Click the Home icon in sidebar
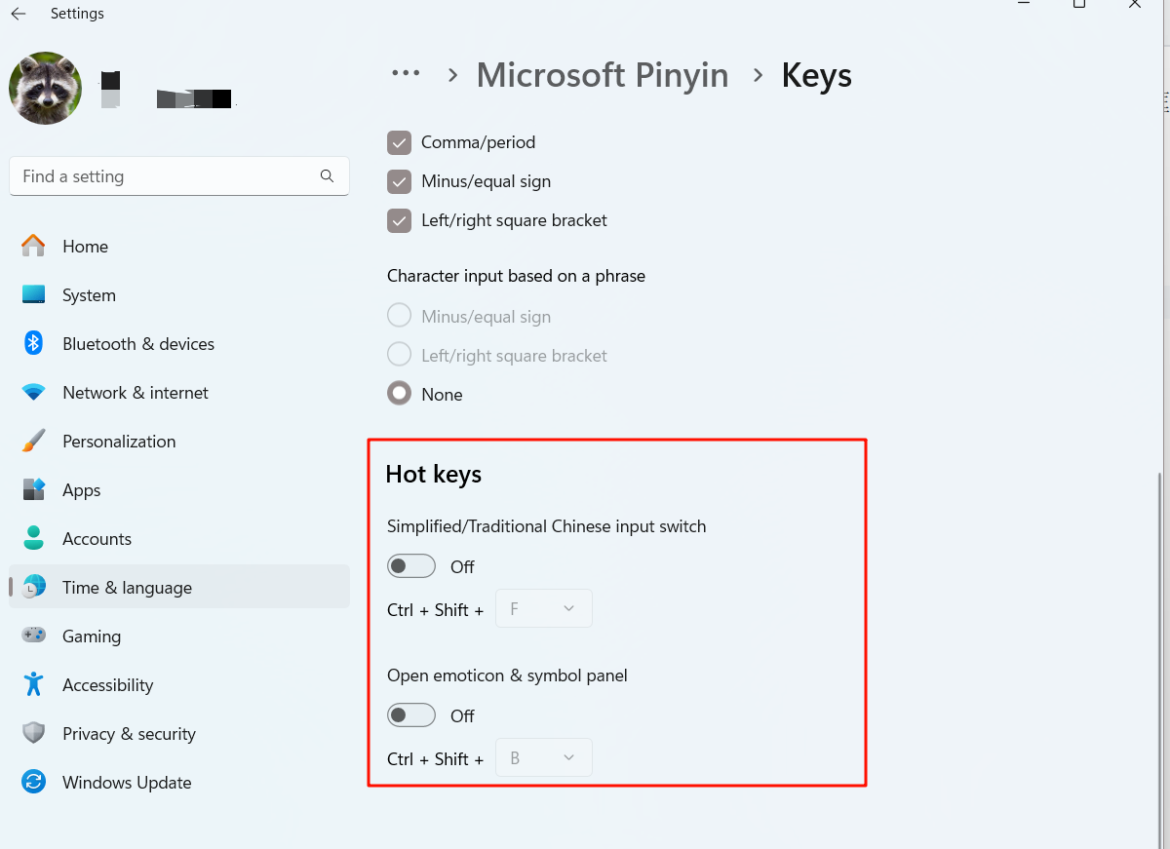Viewport: 1170px width, 849px height. coord(34,246)
